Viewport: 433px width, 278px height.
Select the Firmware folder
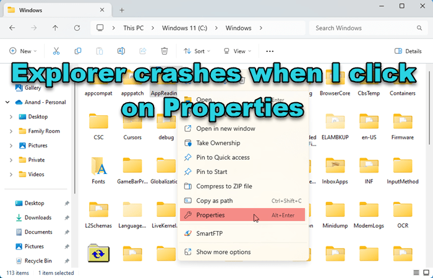(403, 126)
